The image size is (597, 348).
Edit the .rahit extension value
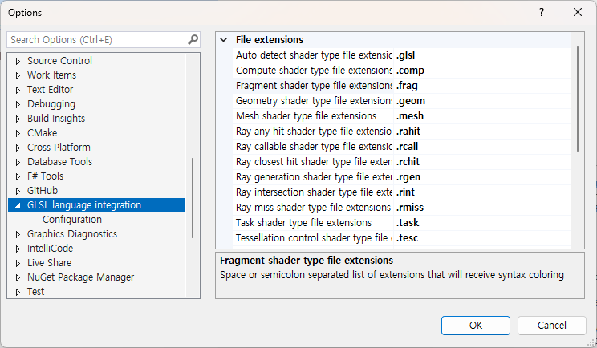pos(482,132)
